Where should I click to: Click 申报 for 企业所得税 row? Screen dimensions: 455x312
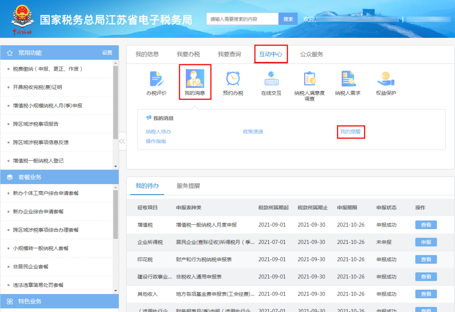click(x=426, y=242)
